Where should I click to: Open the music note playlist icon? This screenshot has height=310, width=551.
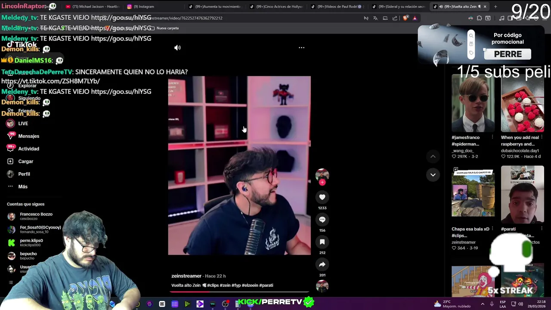pyautogui.click(x=501, y=18)
